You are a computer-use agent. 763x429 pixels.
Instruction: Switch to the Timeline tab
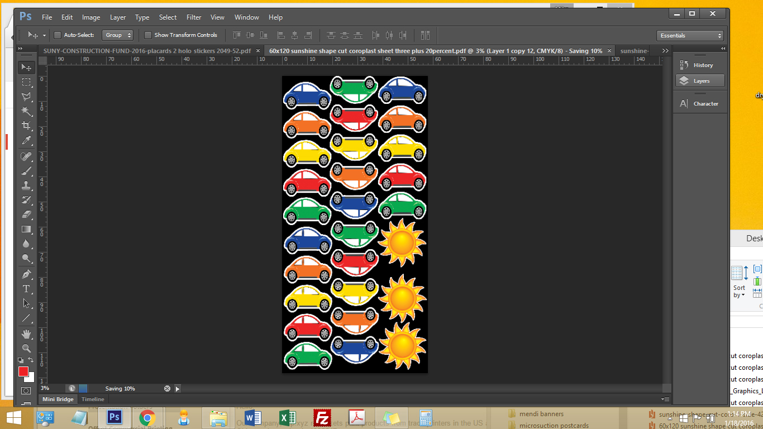93,399
